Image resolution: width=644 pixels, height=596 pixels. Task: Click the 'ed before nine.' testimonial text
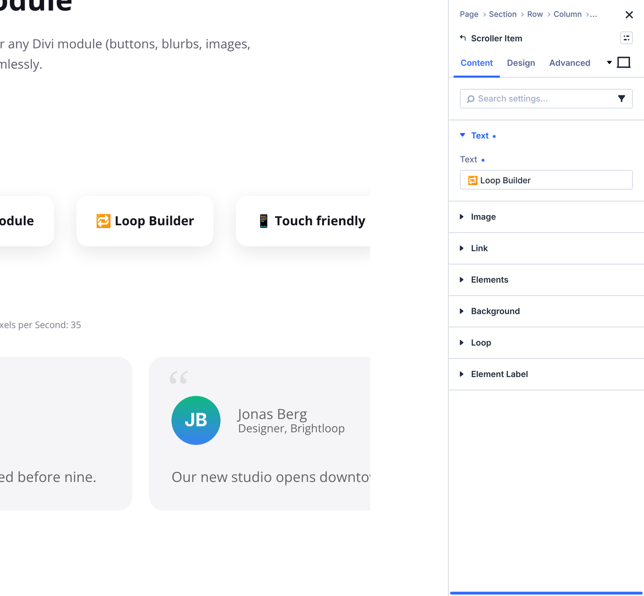click(48, 477)
